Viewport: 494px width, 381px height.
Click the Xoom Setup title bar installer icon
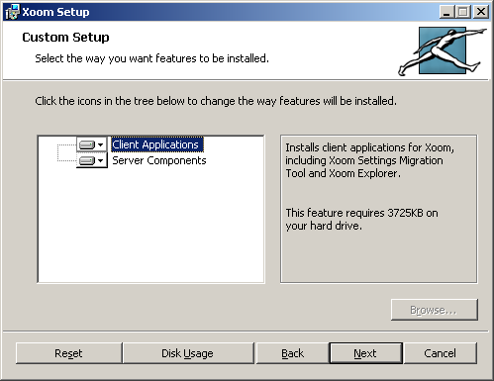[x=13, y=12]
